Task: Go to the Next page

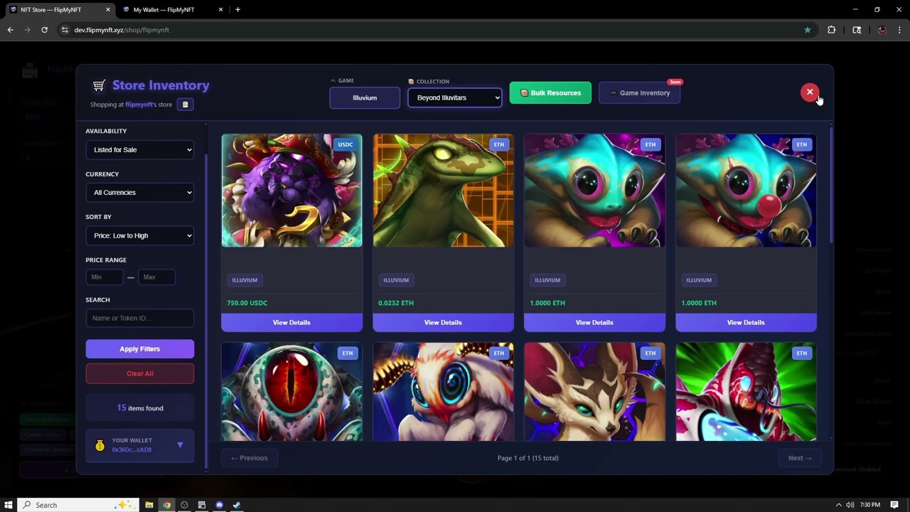Action: tap(799, 458)
